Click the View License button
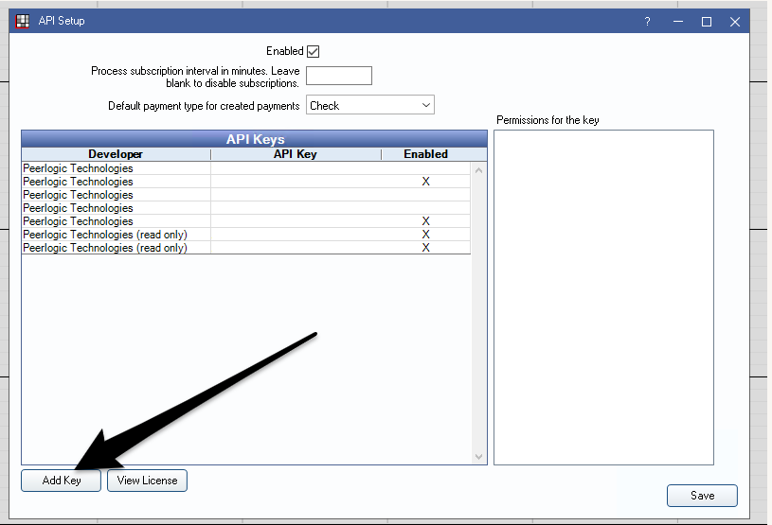The height and width of the screenshot is (525, 772). point(147,481)
